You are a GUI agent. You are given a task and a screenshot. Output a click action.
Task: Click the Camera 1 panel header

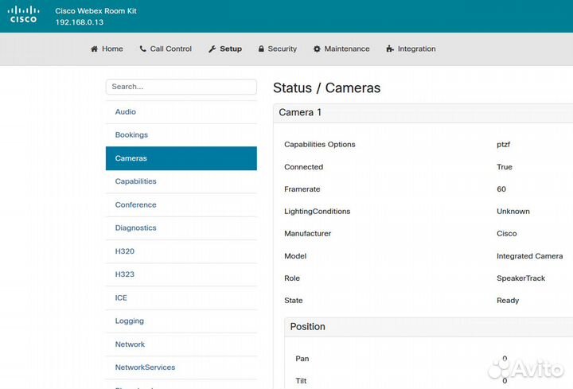pyautogui.click(x=423, y=112)
